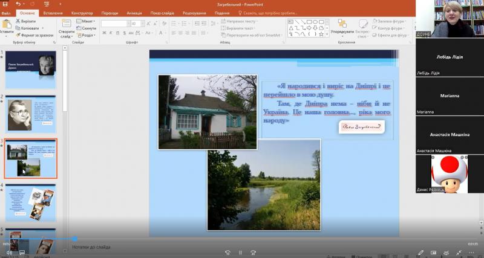Click decrease indent icon
This screenshot has height=258, width=484.
coord(196,24)
